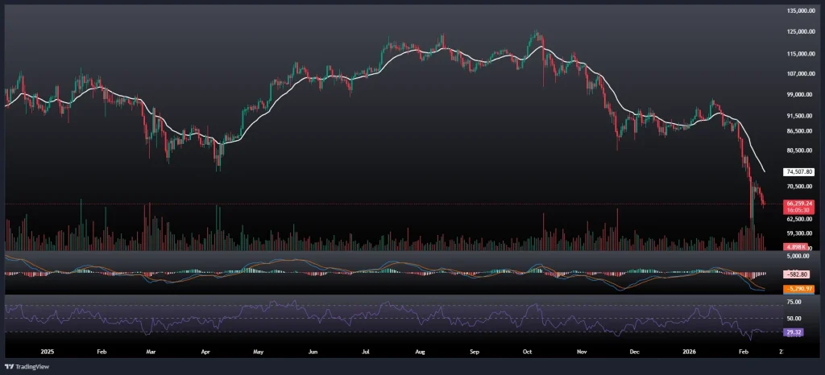The image size is (825, 375).
Task: Open the TradingView text link
Action: coord(33,366)
